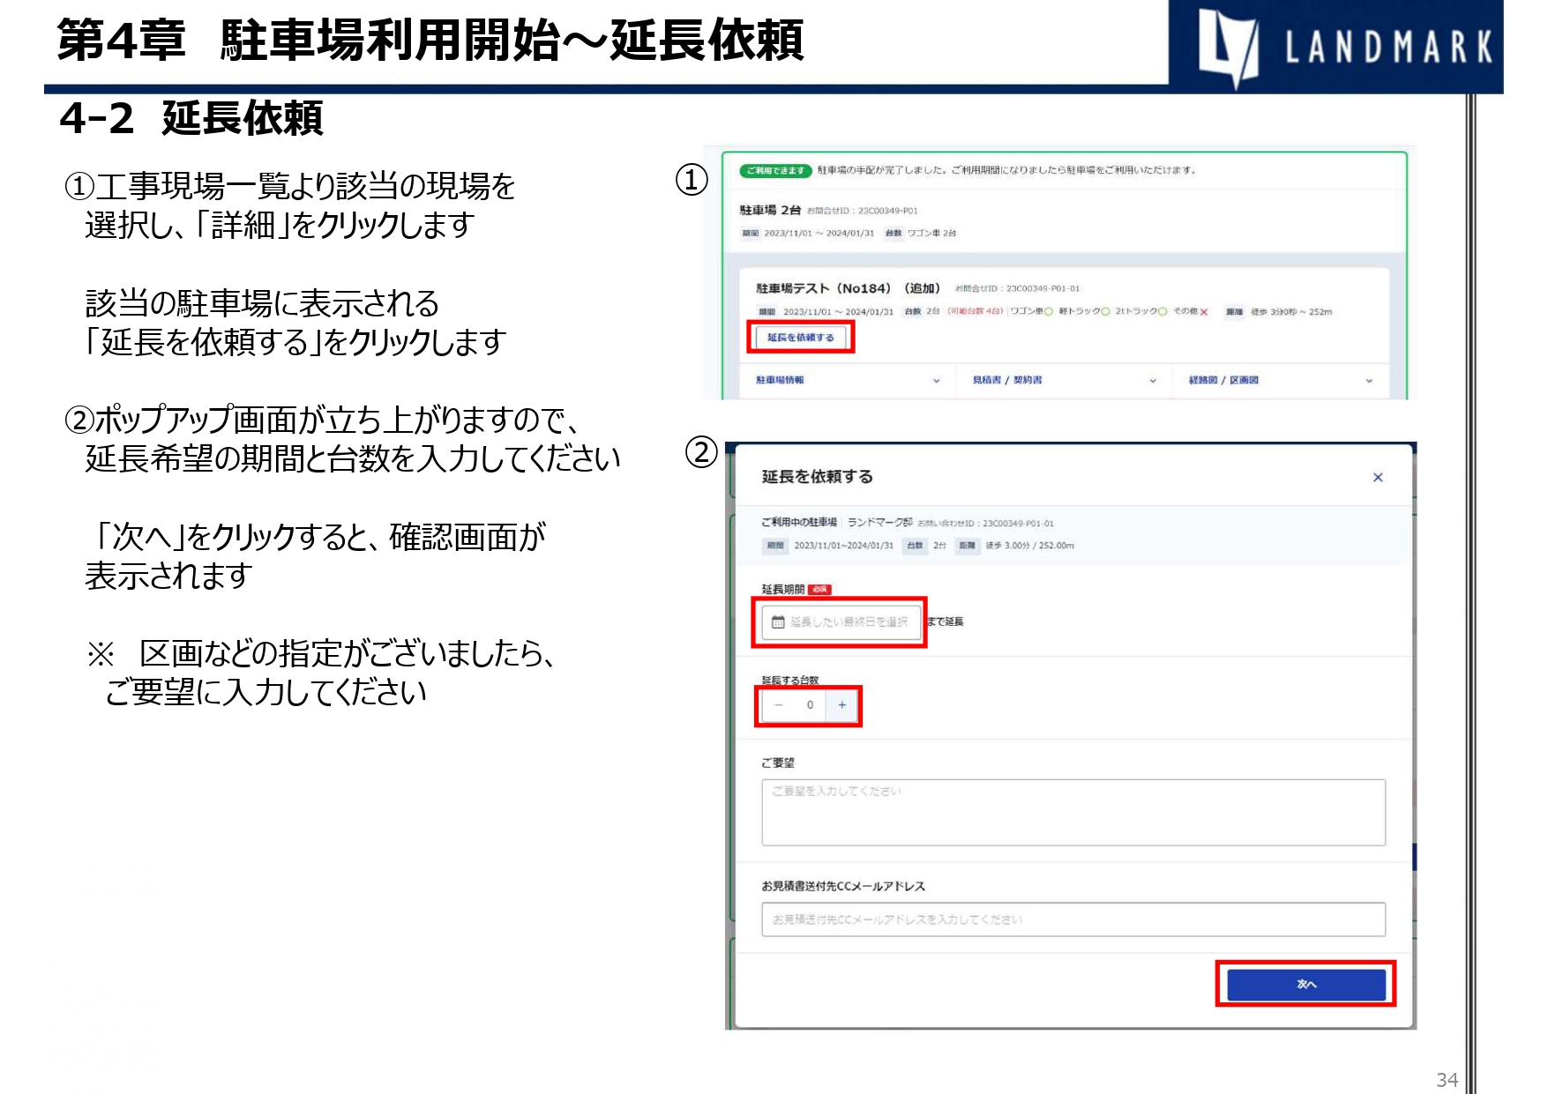Focus the お見積書送付先CCメールアドレス field
Viewport: 1548px width, 1094px height.
tap(1073, 919)
